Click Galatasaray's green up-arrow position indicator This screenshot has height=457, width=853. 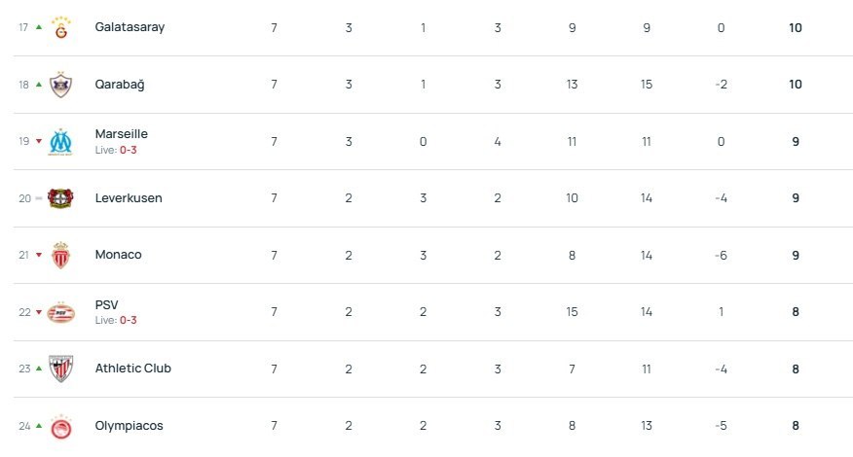(x=39, y=27)
